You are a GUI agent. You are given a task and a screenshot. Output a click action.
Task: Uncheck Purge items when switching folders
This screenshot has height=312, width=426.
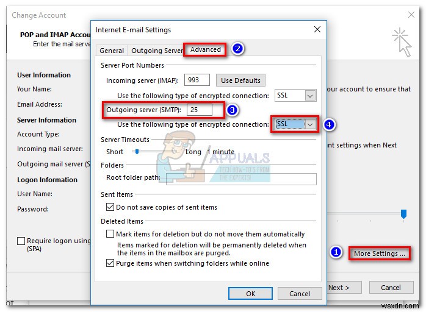point(110,263)
